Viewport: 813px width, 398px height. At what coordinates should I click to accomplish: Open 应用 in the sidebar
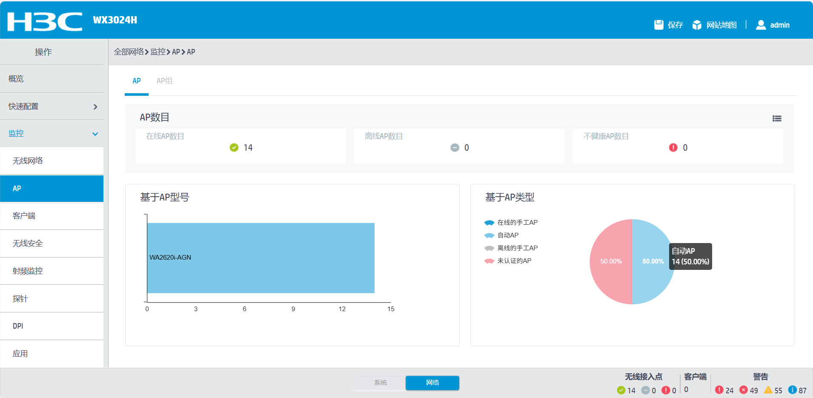coord(52,354)
